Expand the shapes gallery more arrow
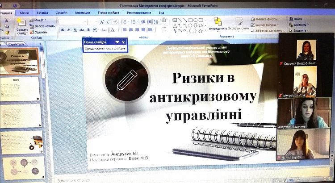Image resolution: width=335 pixels, height=183 pixels. click(206, 31)
